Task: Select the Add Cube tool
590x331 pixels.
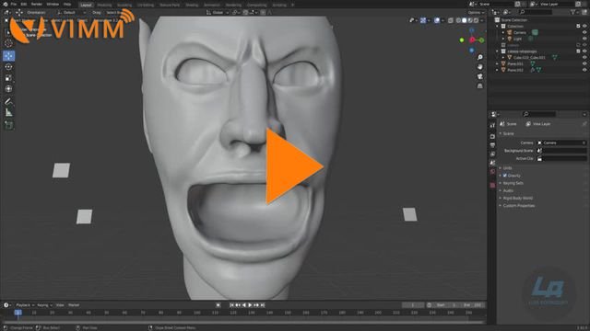Action: 8,125
